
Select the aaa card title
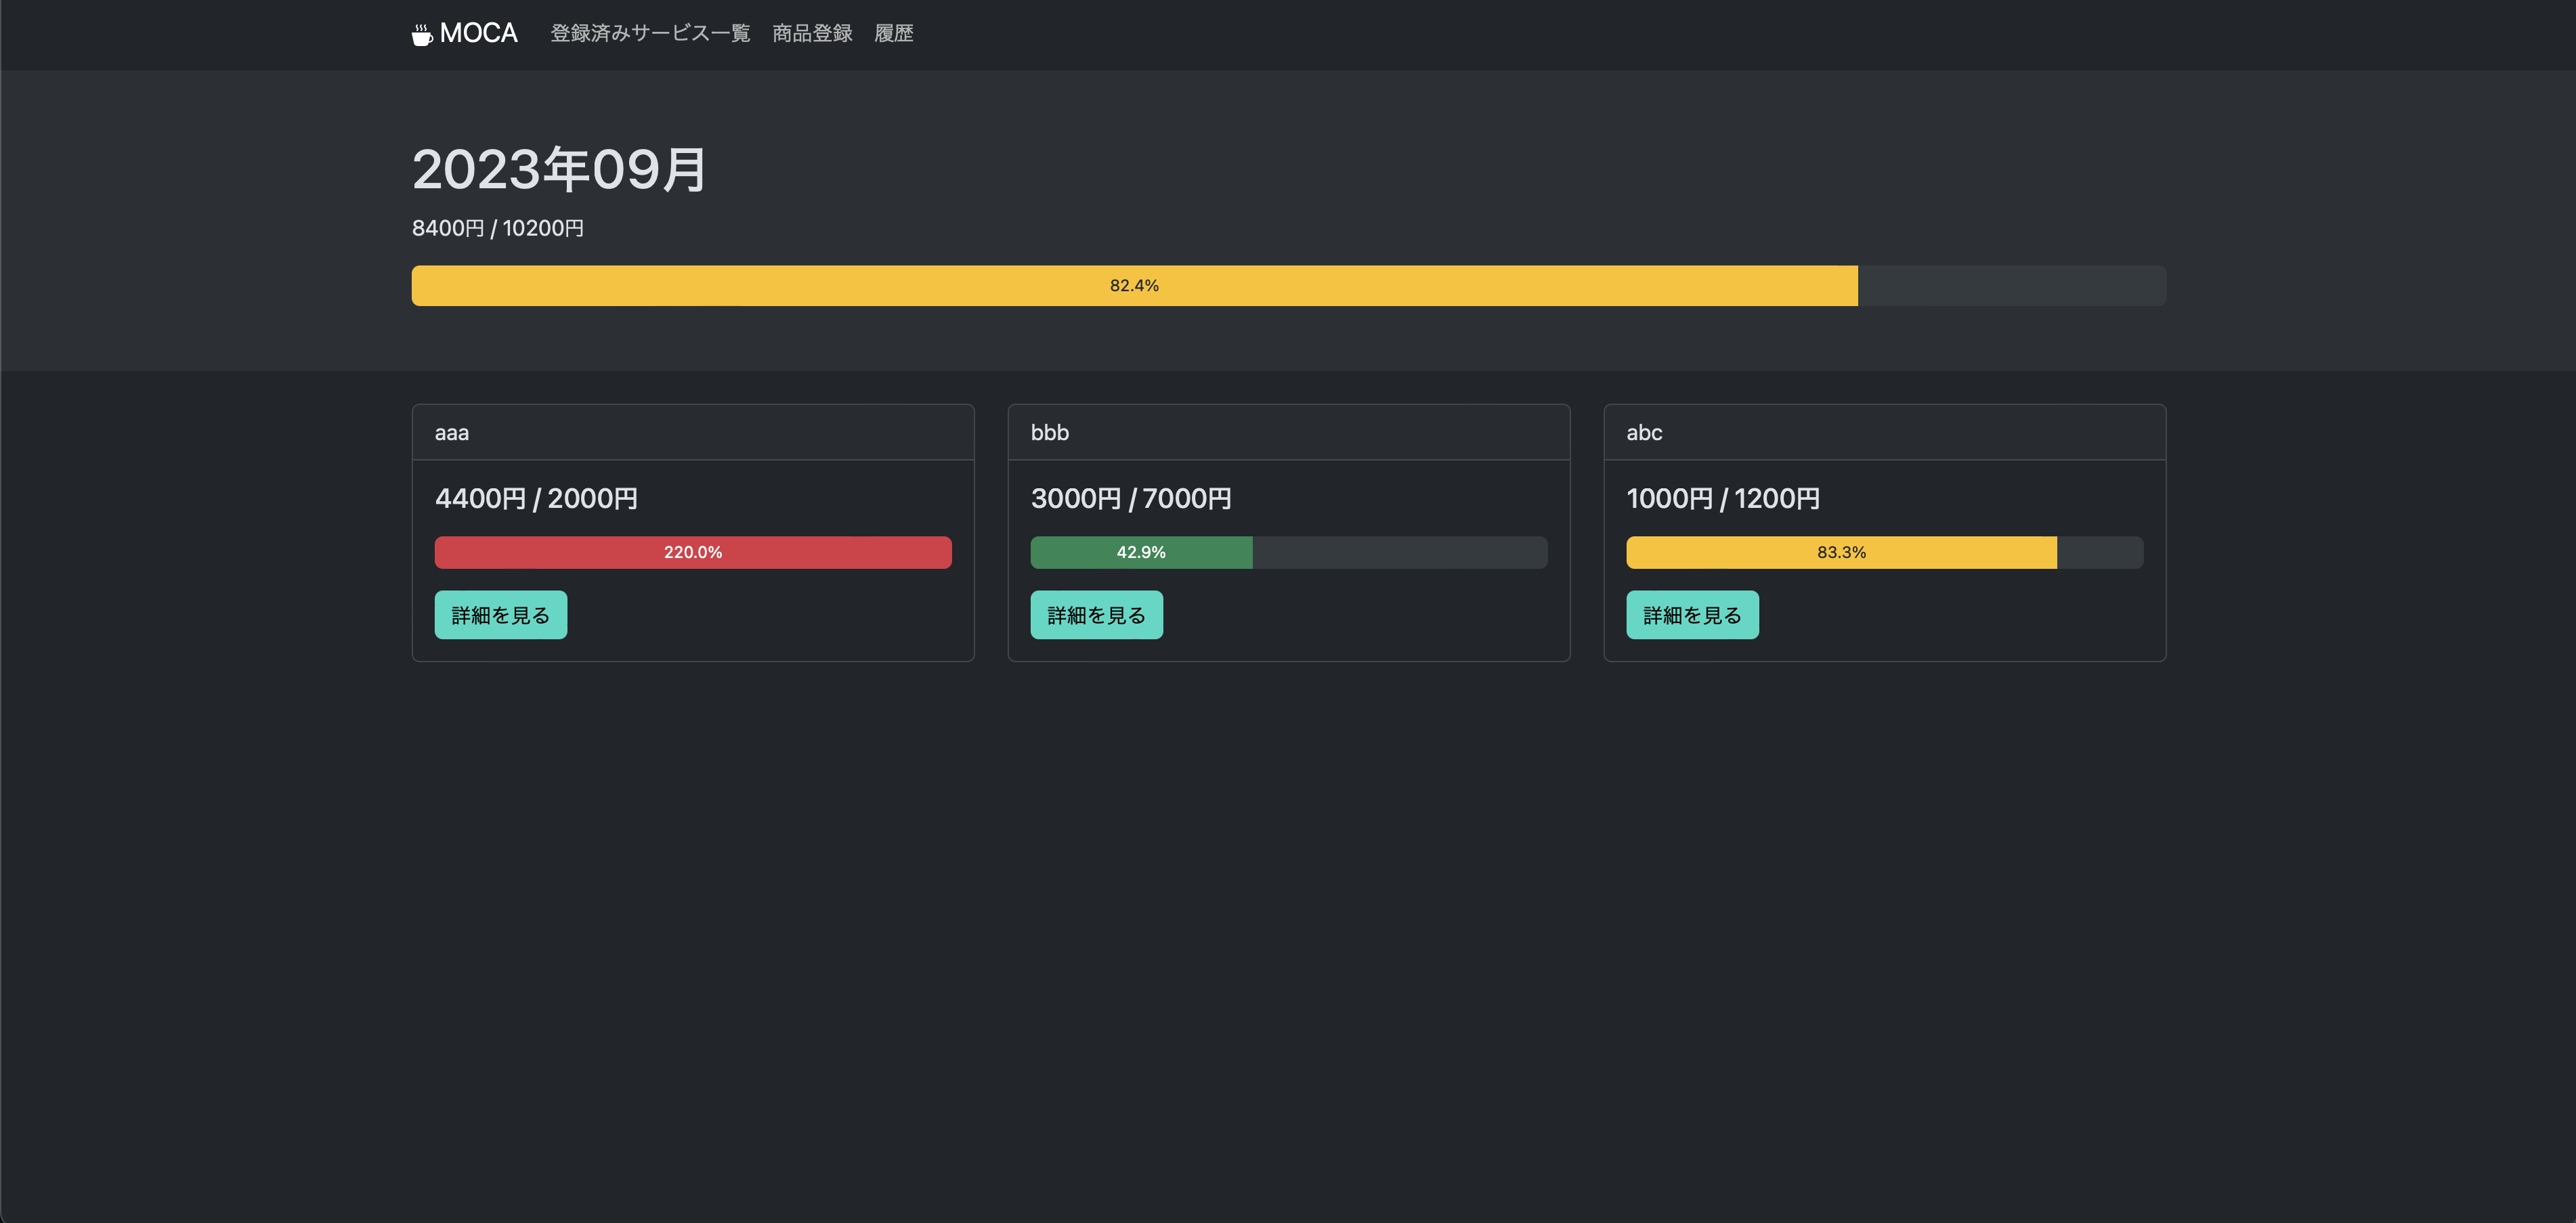click(451, 432)
